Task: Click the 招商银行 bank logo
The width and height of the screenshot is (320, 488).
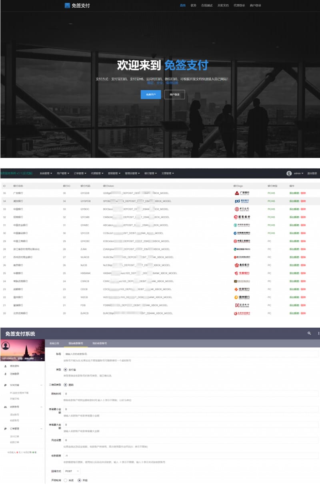Action: [x=242, y=217]
